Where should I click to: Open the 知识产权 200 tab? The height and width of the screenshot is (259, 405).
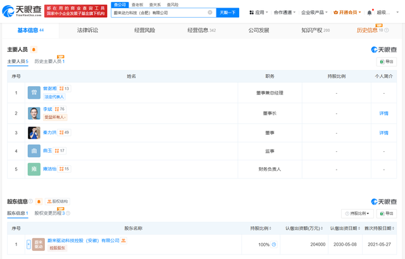[315, 30]
